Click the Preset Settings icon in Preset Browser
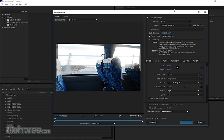224x140 pixels. click(14, 90)
